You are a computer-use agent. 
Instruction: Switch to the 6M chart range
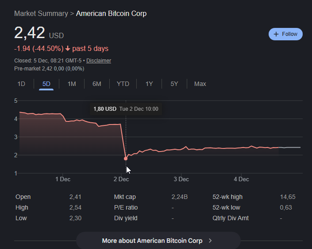pos(97,84)
